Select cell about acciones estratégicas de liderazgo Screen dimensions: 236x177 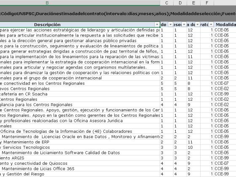pyautogui.click(x=80, y=30)
